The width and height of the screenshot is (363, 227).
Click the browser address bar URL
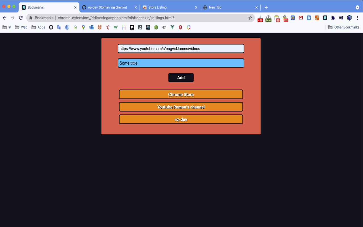(x=116, y=18)
